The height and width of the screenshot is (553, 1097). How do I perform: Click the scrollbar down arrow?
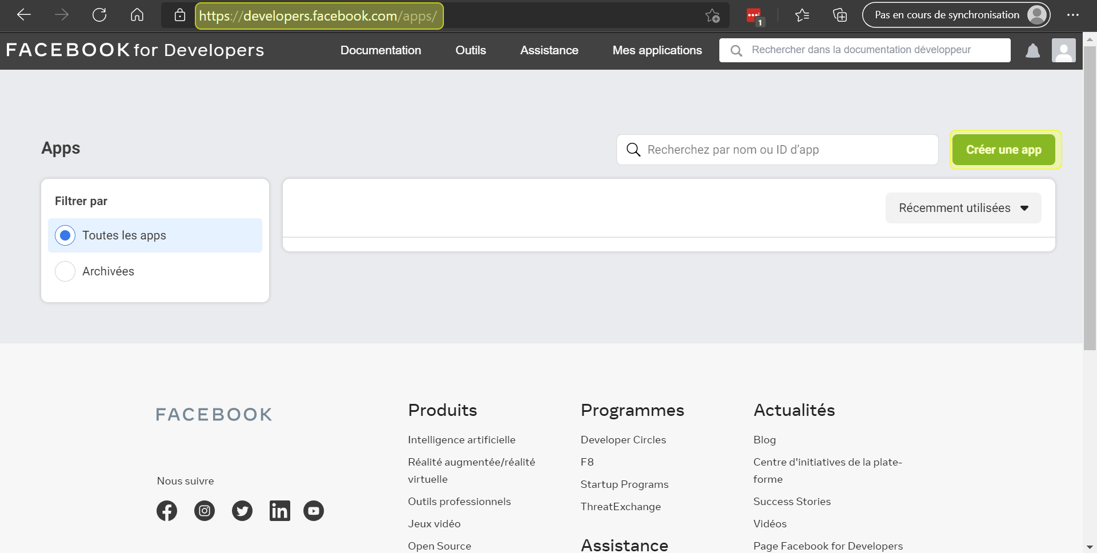(1090, 547)
